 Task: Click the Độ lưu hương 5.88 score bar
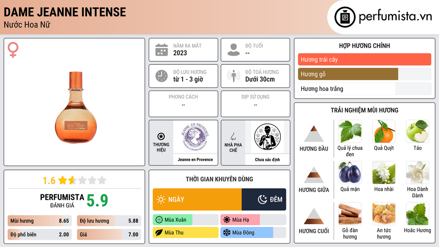click(x=109, y=221)
